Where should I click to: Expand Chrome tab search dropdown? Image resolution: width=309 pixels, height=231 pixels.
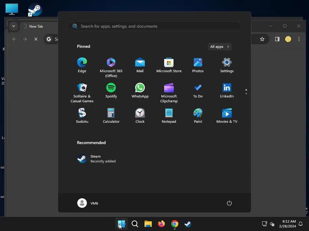pos(14,26)
